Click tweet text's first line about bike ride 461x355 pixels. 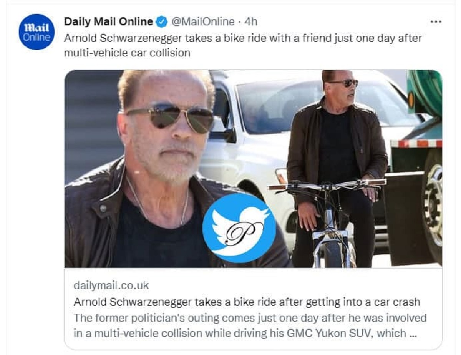click(x=243, y=38)
